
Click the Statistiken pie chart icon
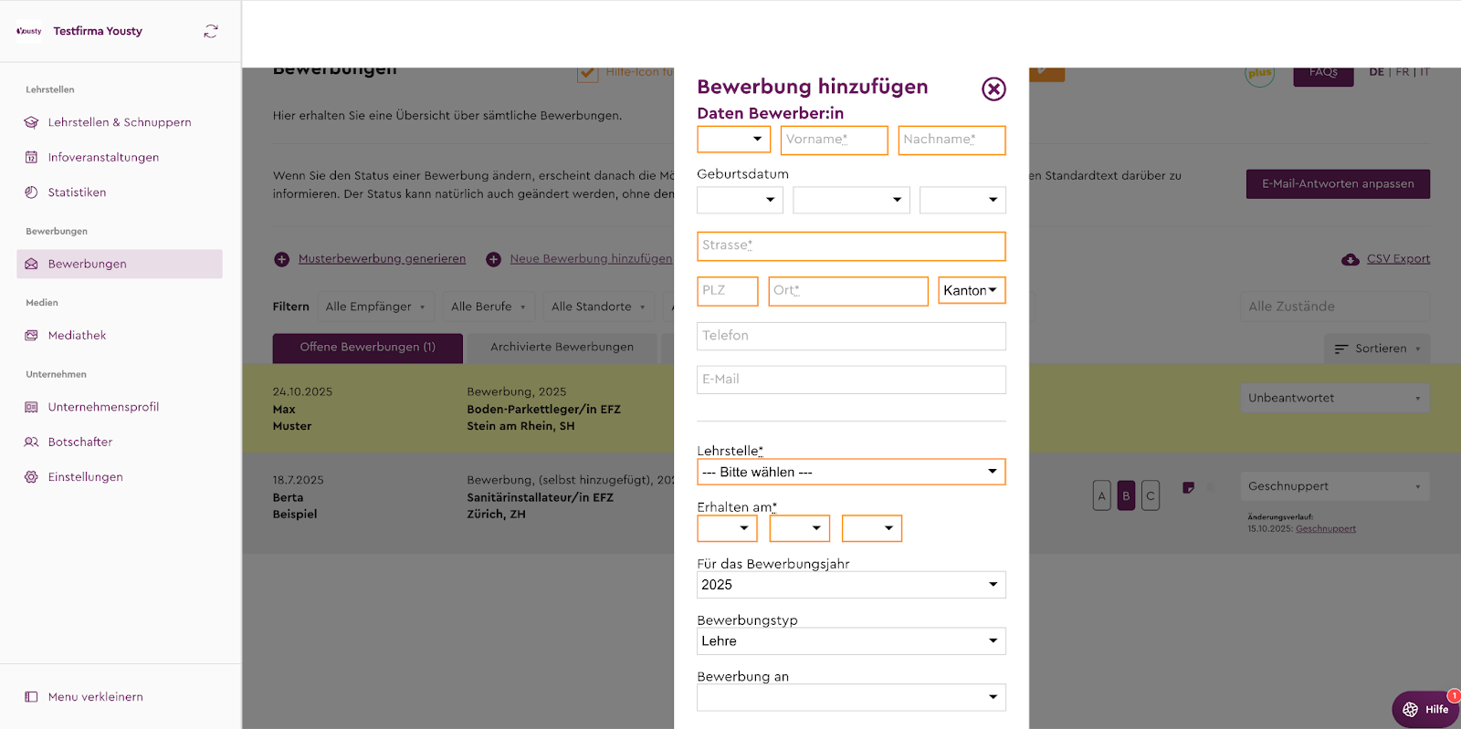31,193
